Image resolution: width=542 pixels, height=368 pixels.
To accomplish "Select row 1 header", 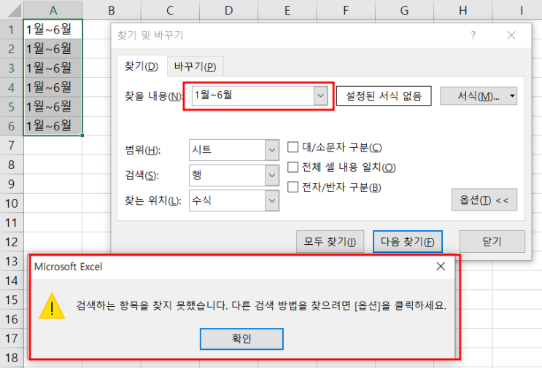I will coord(12,29).
